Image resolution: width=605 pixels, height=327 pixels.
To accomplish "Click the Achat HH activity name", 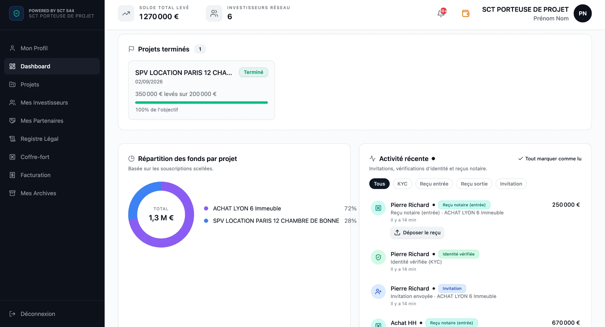I will click(403, 323).
